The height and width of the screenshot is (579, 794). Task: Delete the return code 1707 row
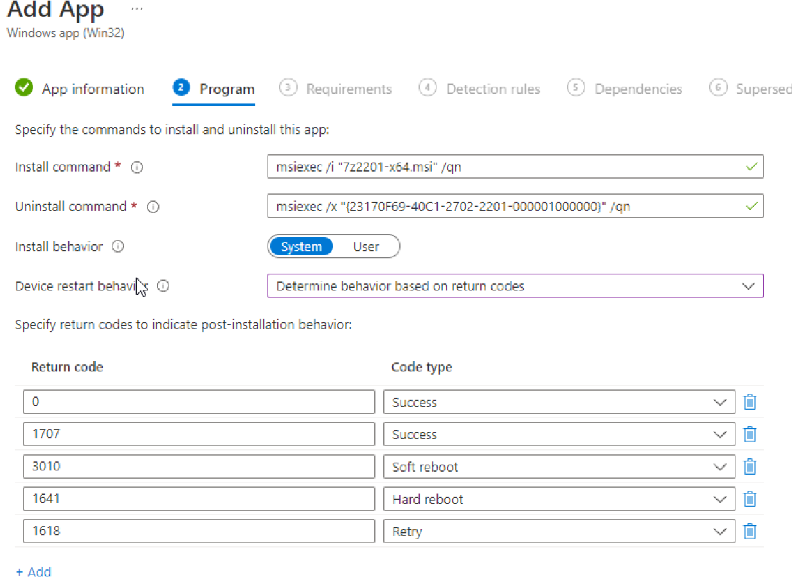point(750,434)
